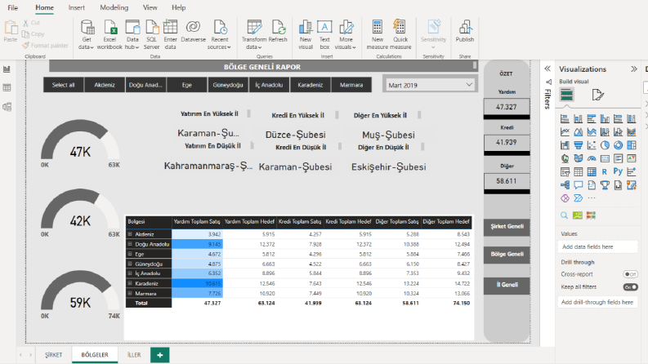Filter by Akdeniz region slicer button
Screen dimensions: 648x364
coord(105,85)
